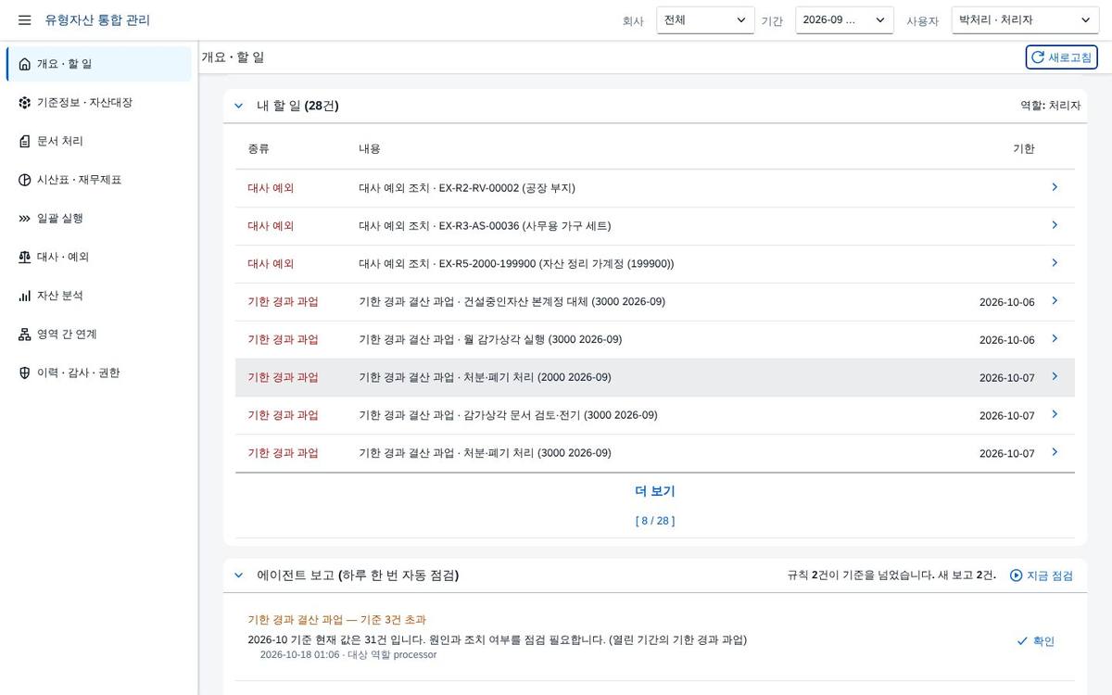Open arrow for 처분·폐기 처리 (3000 2026-09) row
The image size is (1112, 695).
click(x=1055, y=452)
